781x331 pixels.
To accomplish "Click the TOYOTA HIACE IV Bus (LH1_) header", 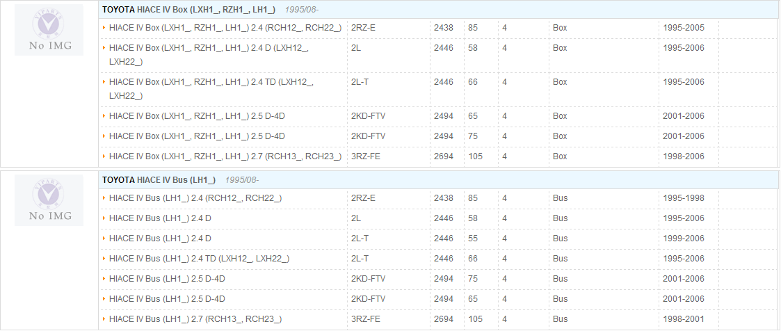I will [x=159, y=179].
